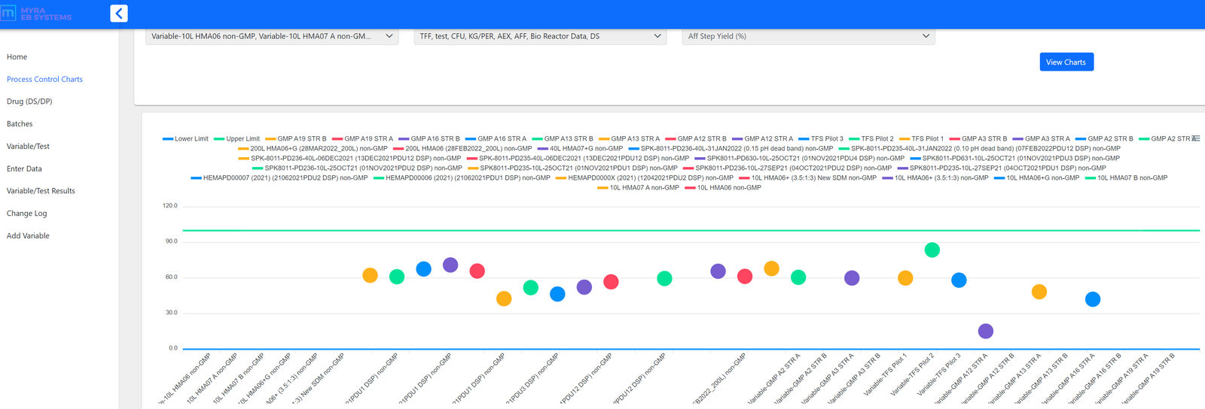Hide GMP A19 STR A series in legend
The height and width of the screenshot is (409, 1205).
362,139
